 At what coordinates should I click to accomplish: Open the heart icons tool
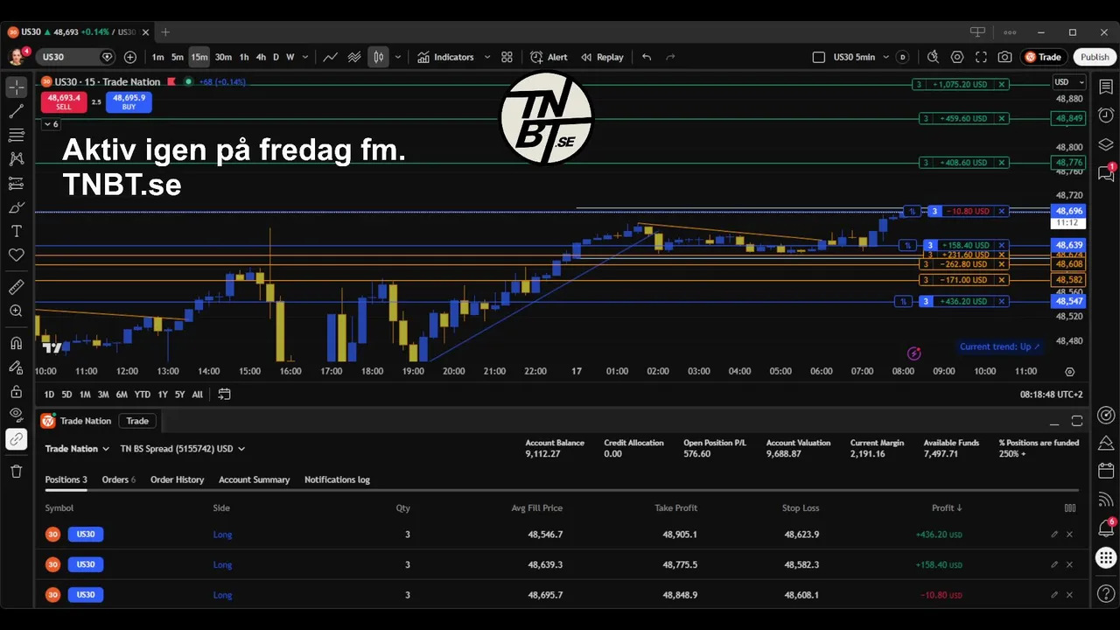coord(16,255)
